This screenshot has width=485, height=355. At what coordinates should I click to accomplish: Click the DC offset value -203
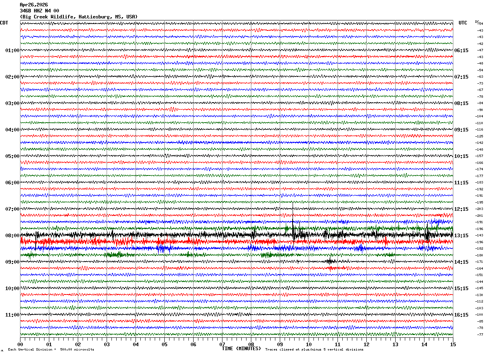pyautogui.click(x=479, y=209)
